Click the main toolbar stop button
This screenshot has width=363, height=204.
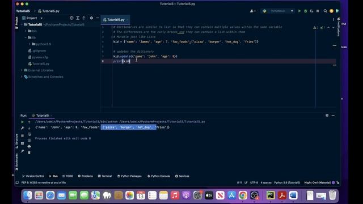(318, 11)
